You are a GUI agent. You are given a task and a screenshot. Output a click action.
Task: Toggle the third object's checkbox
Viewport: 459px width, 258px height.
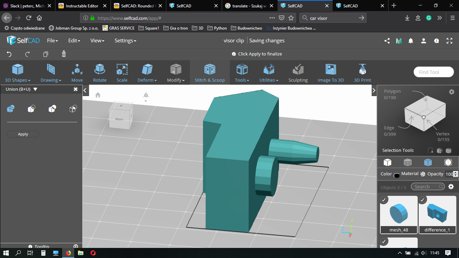[x=384, y=242]
